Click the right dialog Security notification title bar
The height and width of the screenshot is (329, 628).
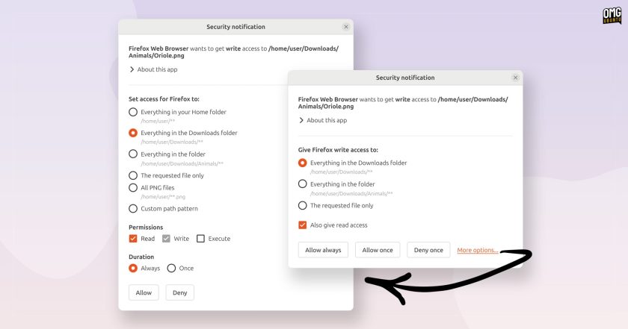click(x=405, y=78)
